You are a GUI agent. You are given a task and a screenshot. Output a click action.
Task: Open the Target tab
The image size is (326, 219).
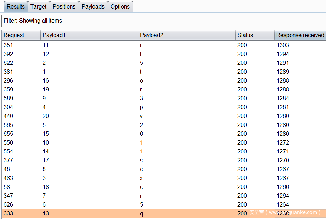point(38,6)
